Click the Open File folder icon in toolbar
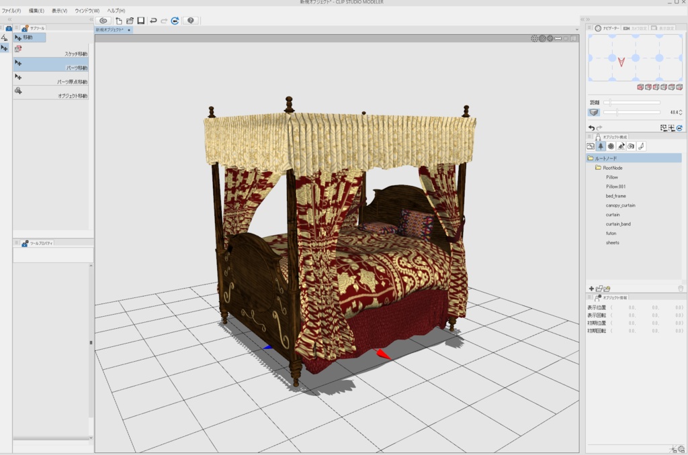 pyautogui.click(x=130, y=21)
